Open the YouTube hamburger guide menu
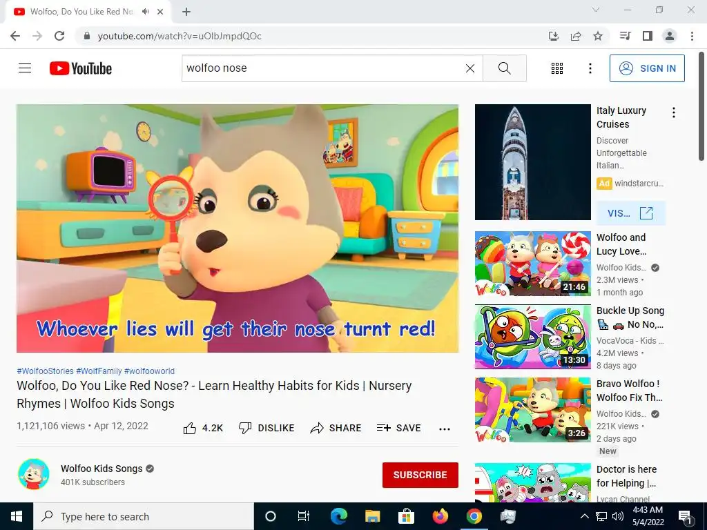Viewport: 707px width, 530px height. 25,68
